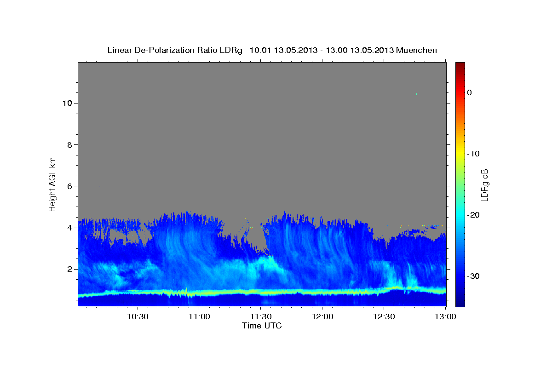Image resolution: width=552 pixels, height=368 pixels.
Task: Click the colorbar value 0
Action: coord(469,92)
